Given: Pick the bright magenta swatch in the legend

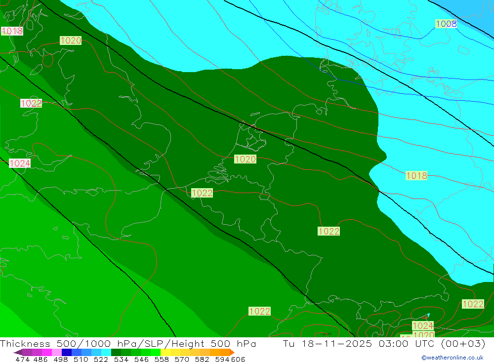Looking at the screenshot, I should pos(47,352).
